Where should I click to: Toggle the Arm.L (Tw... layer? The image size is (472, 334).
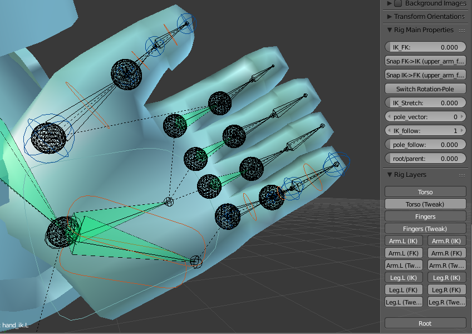point(404,266)
